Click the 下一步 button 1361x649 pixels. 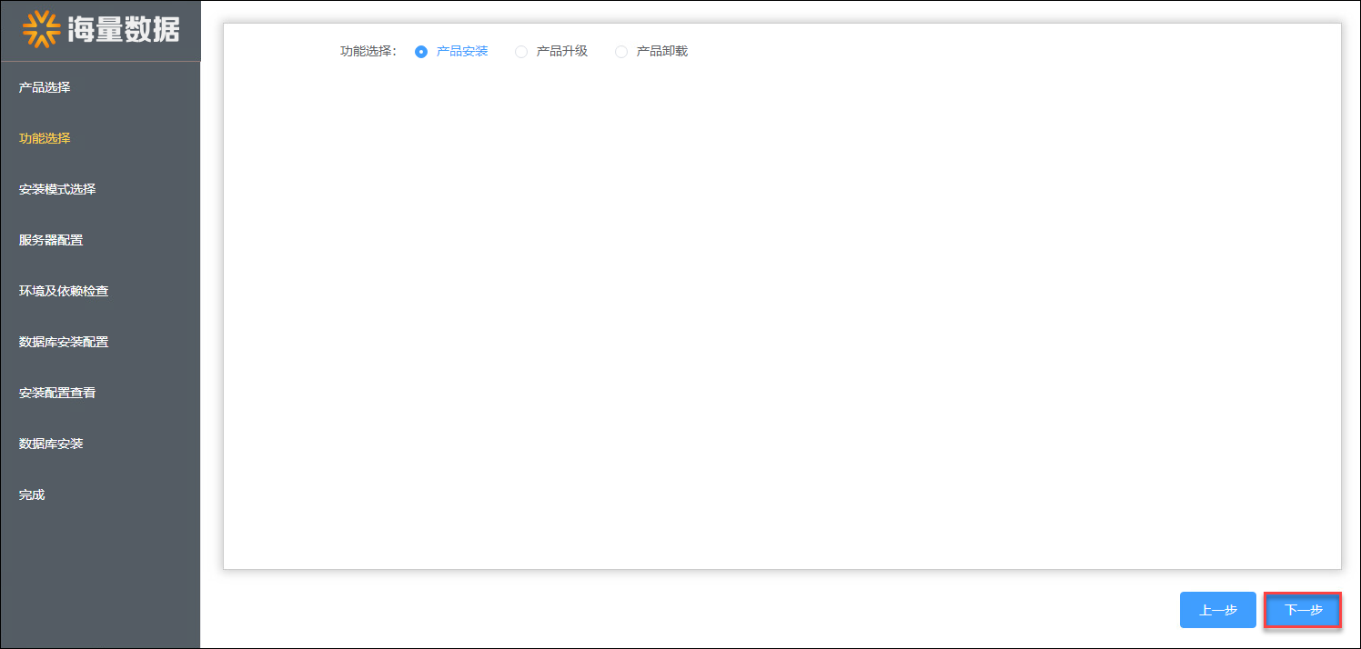point(1303,610)
